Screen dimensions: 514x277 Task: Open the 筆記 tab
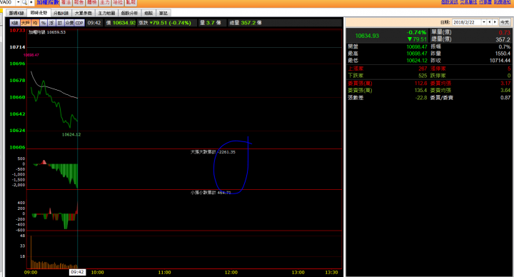pyautogui.click(x=163, y=13)
